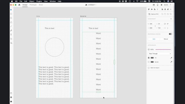Viewport: 185px width, 104px height.
Task: Select the Artboard tool
Action: pos(11,39)
